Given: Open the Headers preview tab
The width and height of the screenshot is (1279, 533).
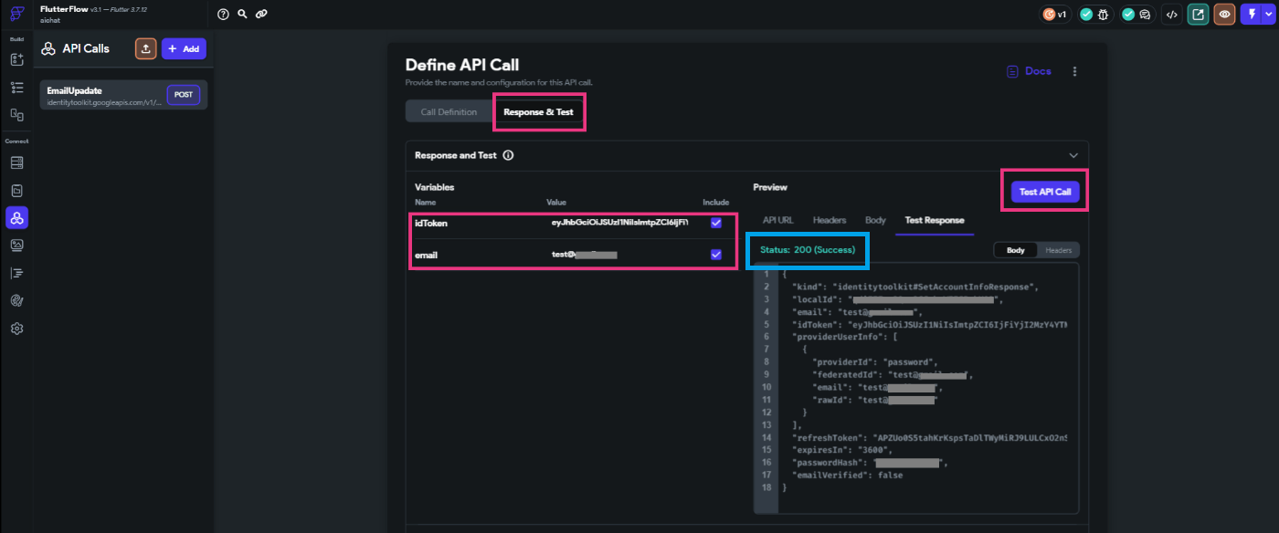Looking at the screenshot, I should click(830, 220).
